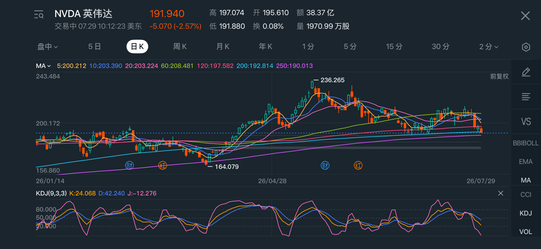The image size is (541, 249).
Task: Select the VOL sub-indicator
Action: [525, 232]
